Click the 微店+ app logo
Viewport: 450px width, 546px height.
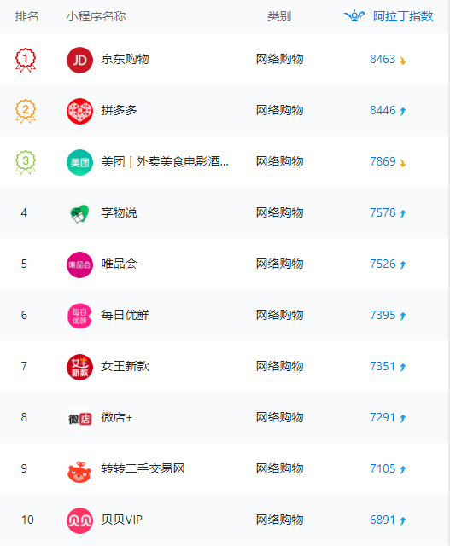79,418
